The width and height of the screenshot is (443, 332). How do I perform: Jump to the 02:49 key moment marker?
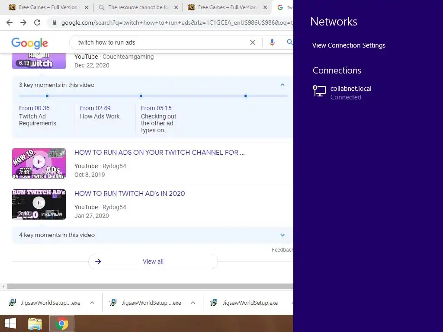[x=141, y=96]
